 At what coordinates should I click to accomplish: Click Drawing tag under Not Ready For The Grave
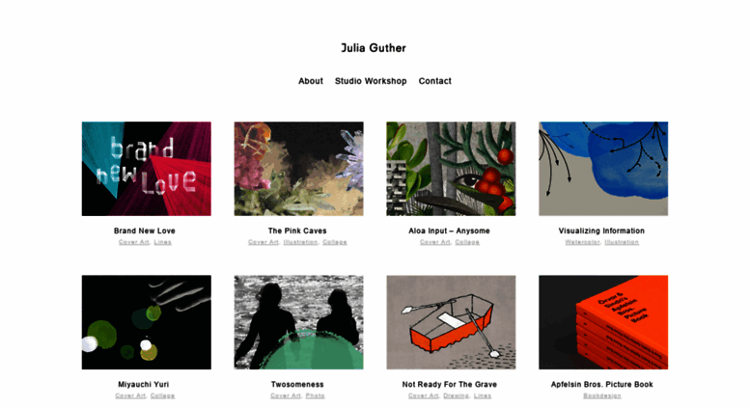[x=456, y=395]
